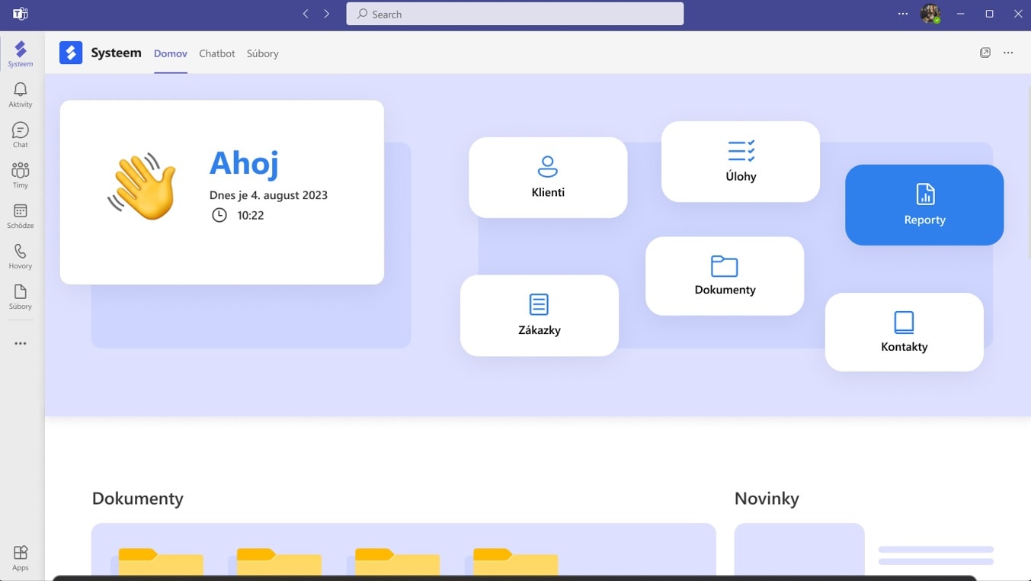Screen dimensions: 1031x581
Task: Open the Chat icon in sidebar
Action: [x=21, y=135]
